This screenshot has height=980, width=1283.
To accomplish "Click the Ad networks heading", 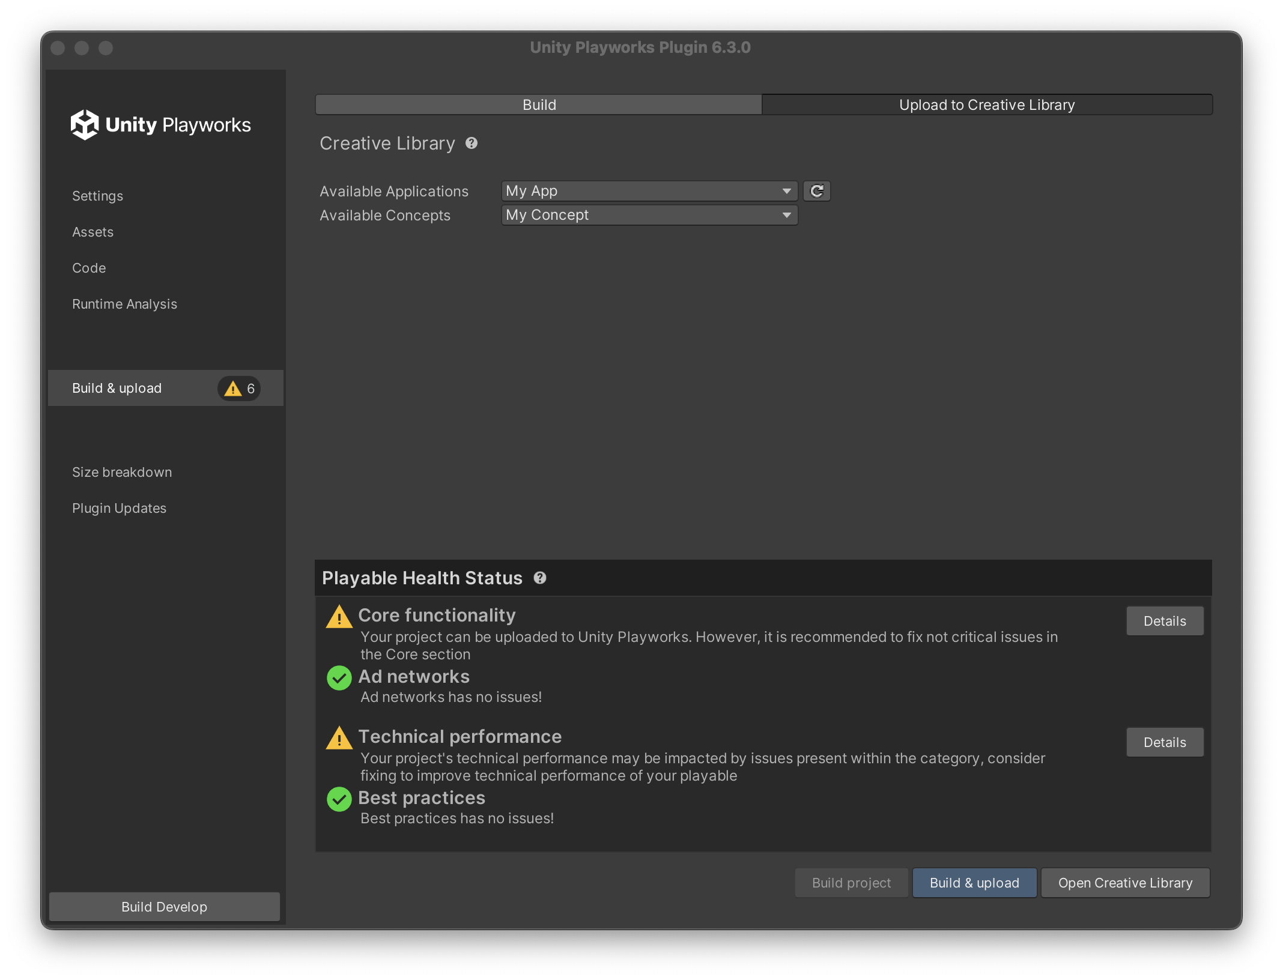I will click(x=414, y=676).
